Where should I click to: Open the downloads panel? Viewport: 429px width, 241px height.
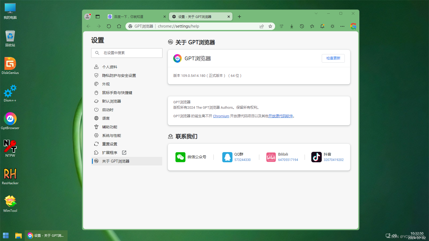pyautogui.click(x=292, y=26)
